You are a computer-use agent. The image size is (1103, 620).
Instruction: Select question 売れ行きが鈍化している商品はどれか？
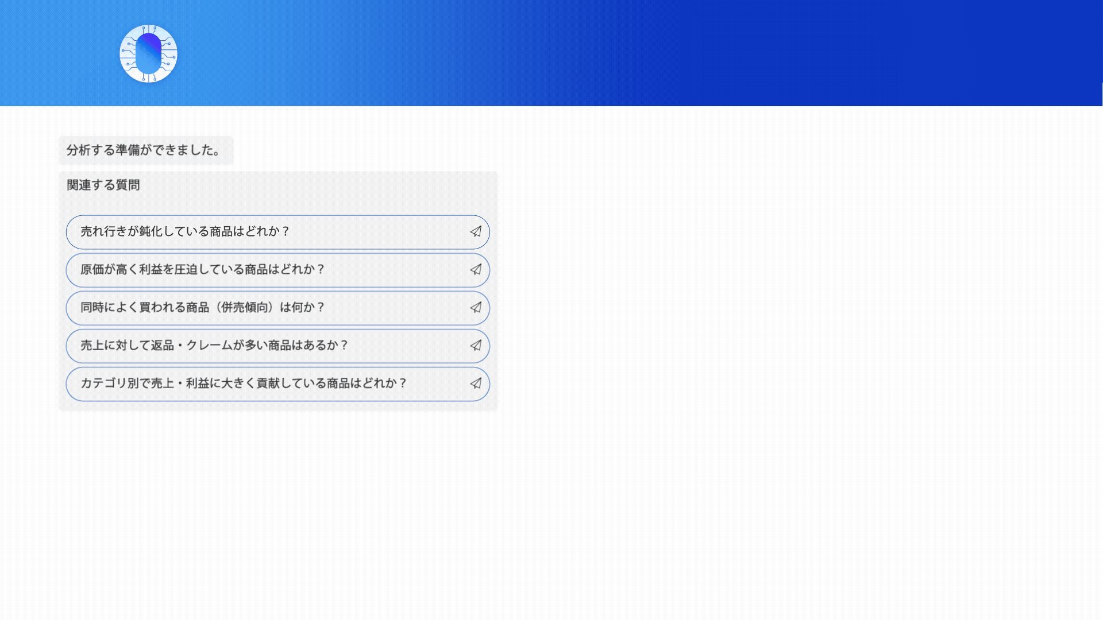click(x=185, y=231)
